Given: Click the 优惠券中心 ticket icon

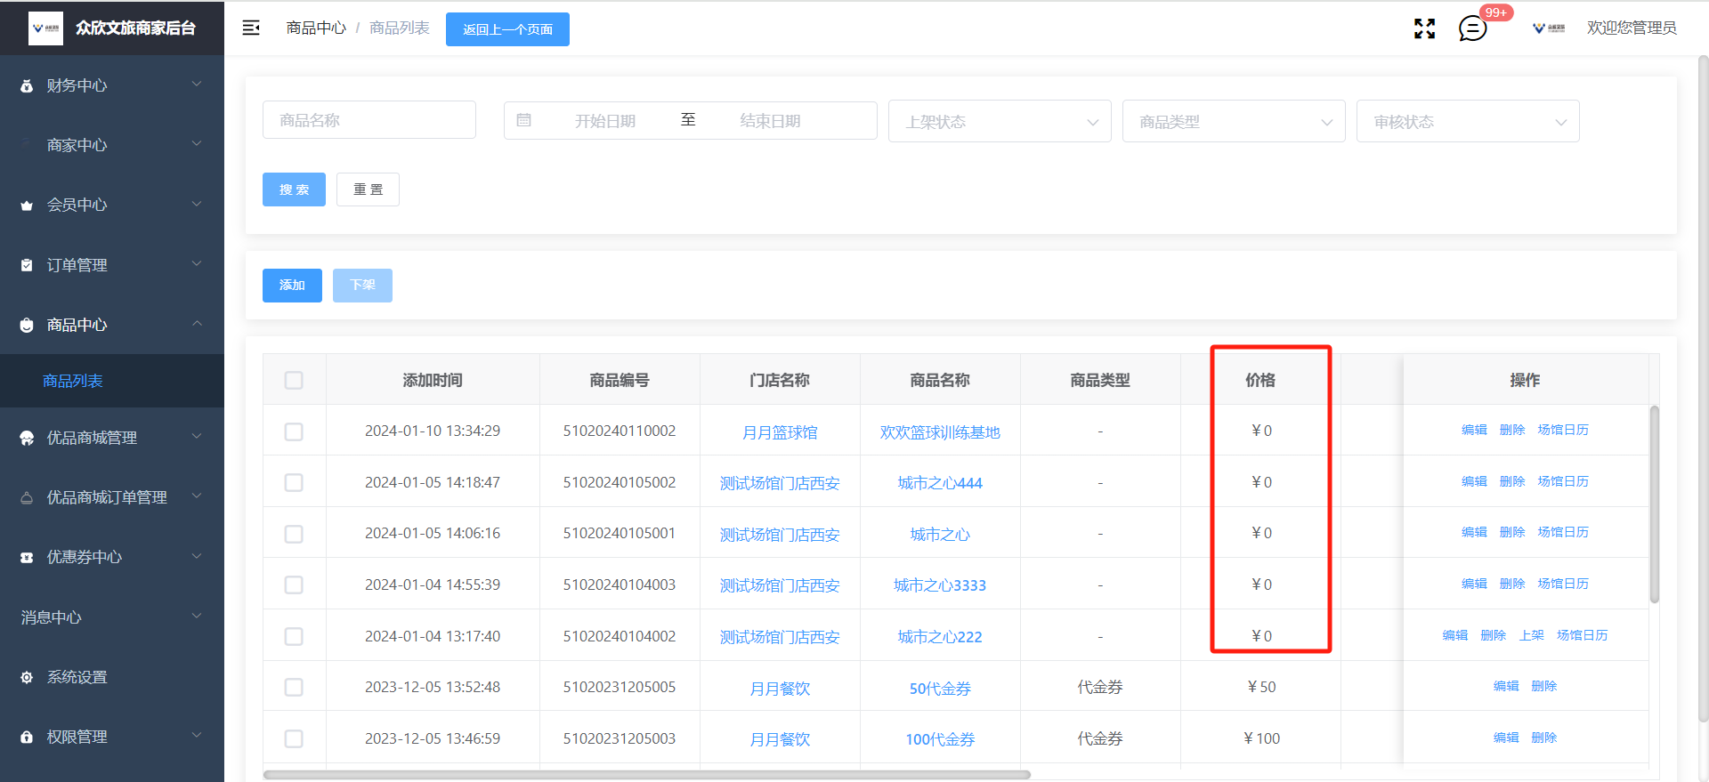Looking at the screenshot, I should coord(27,557).
